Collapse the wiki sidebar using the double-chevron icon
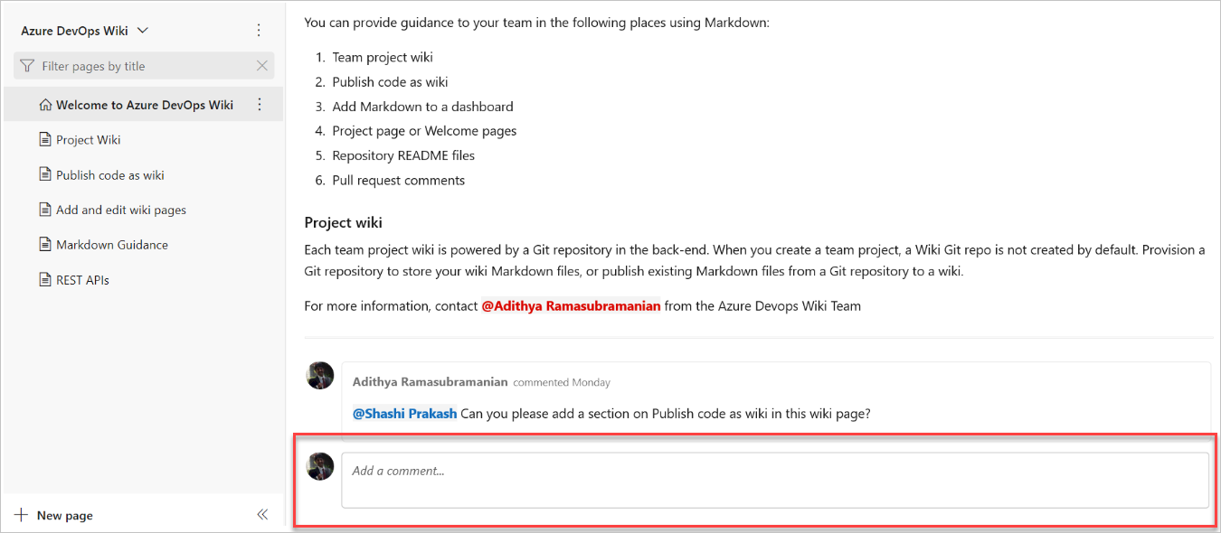Image resolution: width=1221 pixels, height=533 pixels. [x=262, y=514]
